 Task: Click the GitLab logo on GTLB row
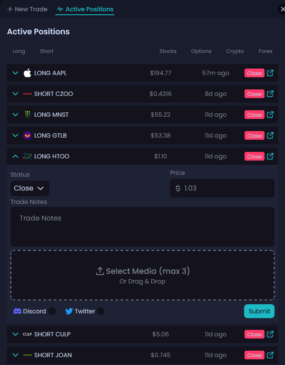[27, 135]
